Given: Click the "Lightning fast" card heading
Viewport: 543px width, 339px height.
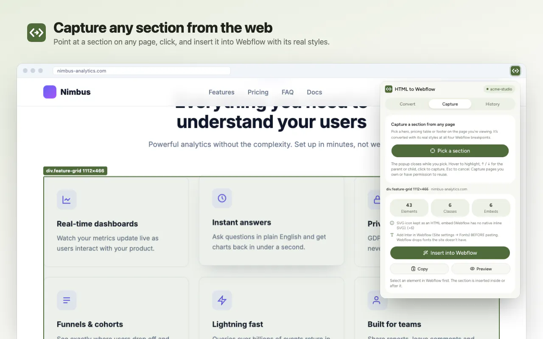Looking at the screenshot, I should (x=238, y=324).
